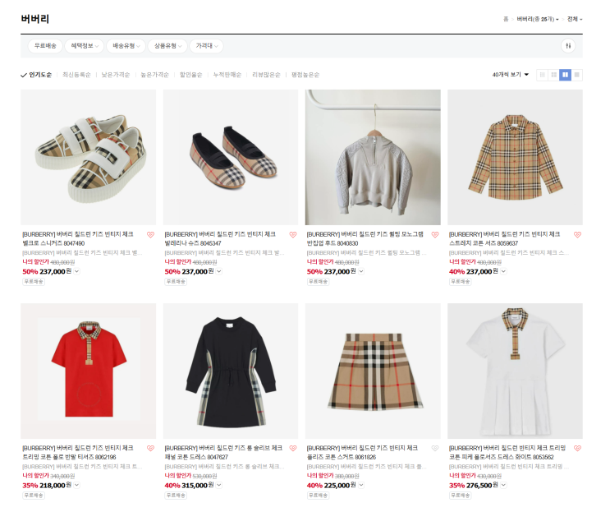Open the check pleated skirt image
Image resolution: width=610 pixels, height=512 pixels.
[x=373, y=371]
